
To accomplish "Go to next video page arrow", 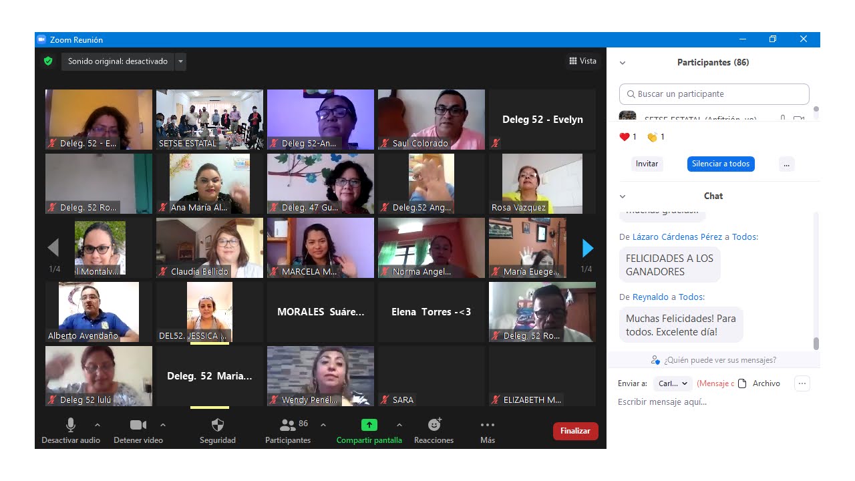I will [x=588, y=249].
